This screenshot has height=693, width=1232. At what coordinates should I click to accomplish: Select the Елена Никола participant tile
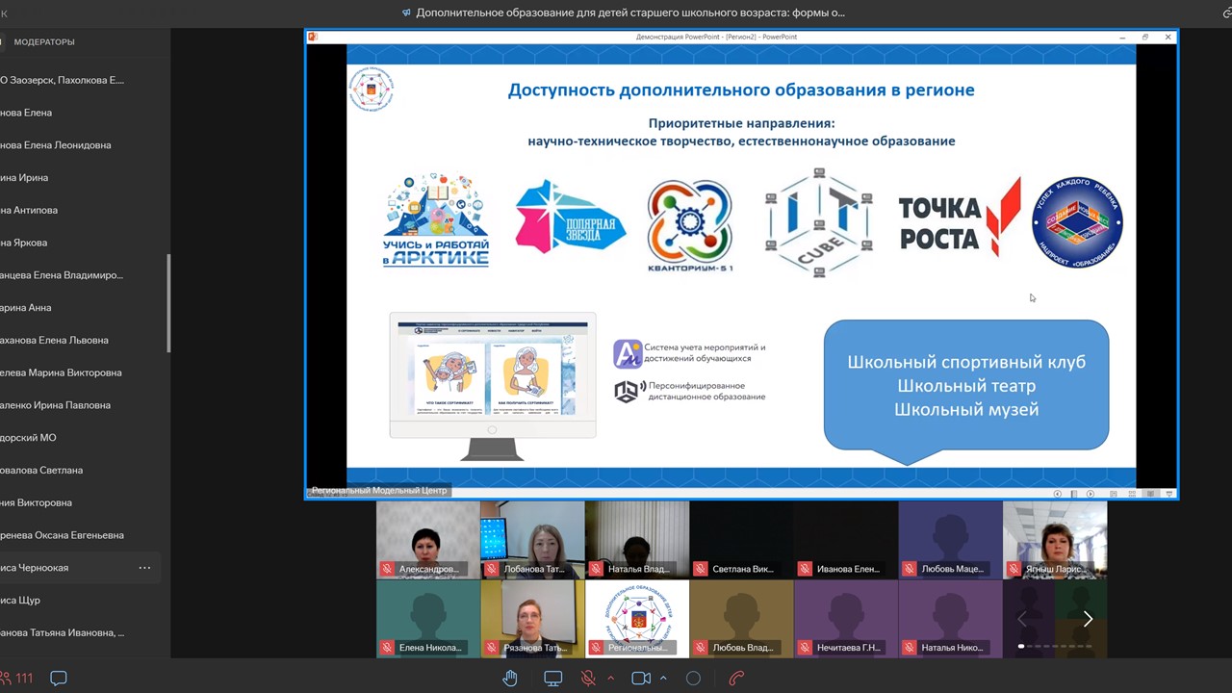[428, 619]
